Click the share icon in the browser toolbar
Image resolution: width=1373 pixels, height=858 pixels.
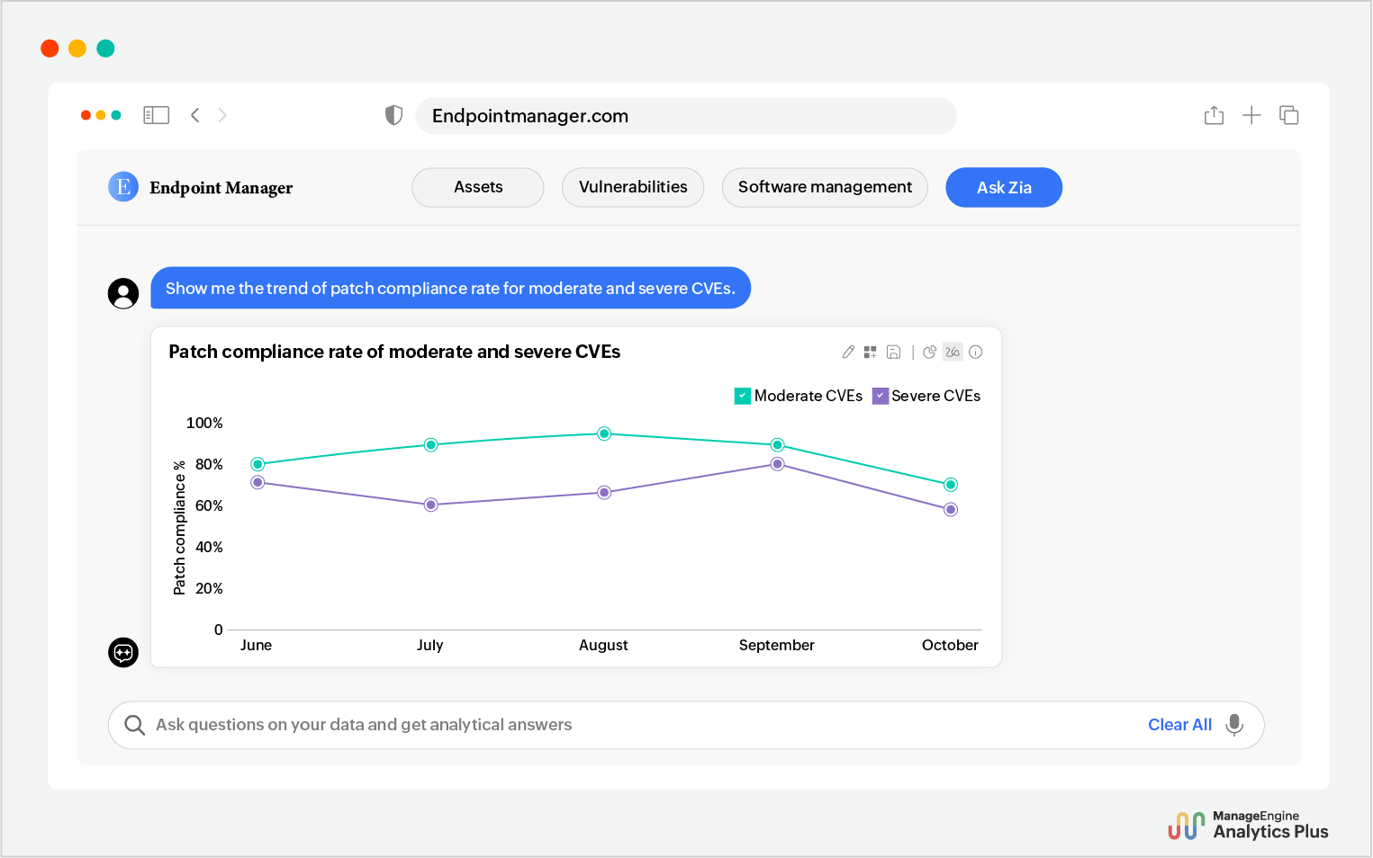pyautogui.click(x=1214, y=115)
